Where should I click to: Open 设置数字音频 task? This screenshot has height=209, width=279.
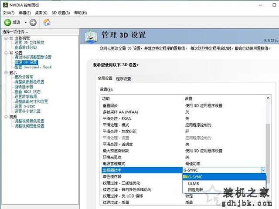[26, 97]
